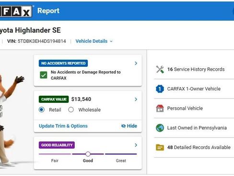Click the globe Last Owned icon

tap(160, 128)
